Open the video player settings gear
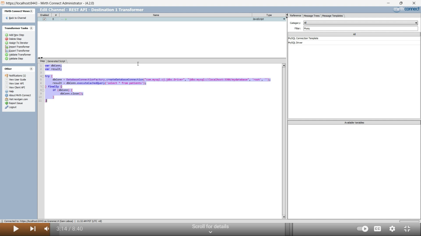Screen dimensions: 421x236 point(392,229)
